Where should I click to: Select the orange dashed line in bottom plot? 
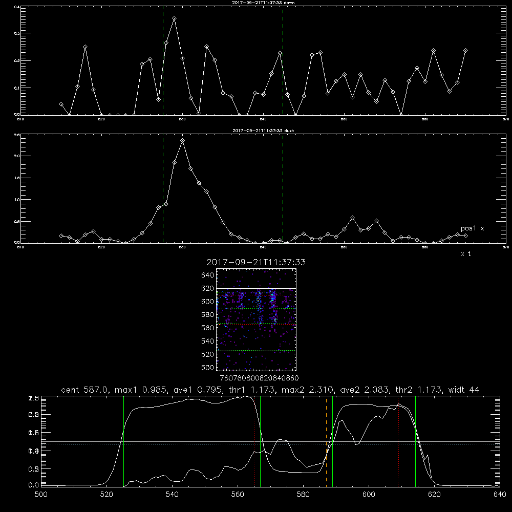click(326, 442)
